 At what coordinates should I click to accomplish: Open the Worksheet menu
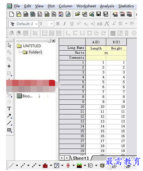click(x=86, y=6)
